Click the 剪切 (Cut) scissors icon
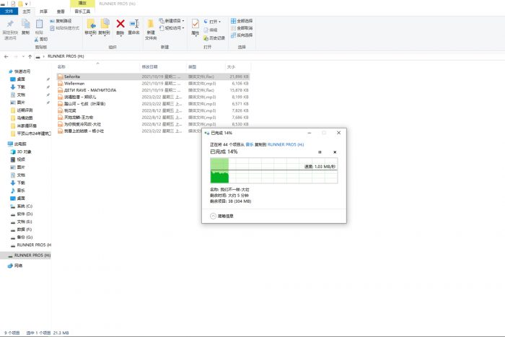Screen dimensions: 505x337 pos(40,39)
